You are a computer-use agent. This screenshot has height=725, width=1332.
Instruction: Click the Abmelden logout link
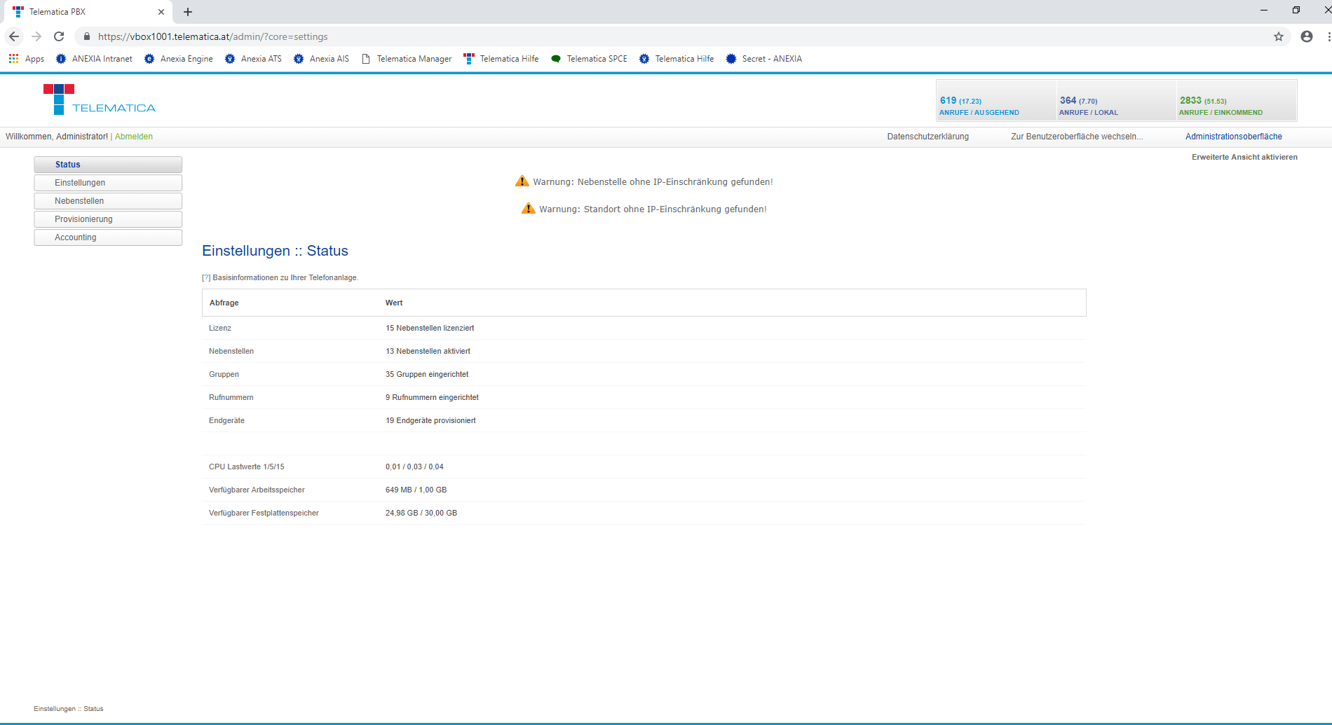pos(134,137)
